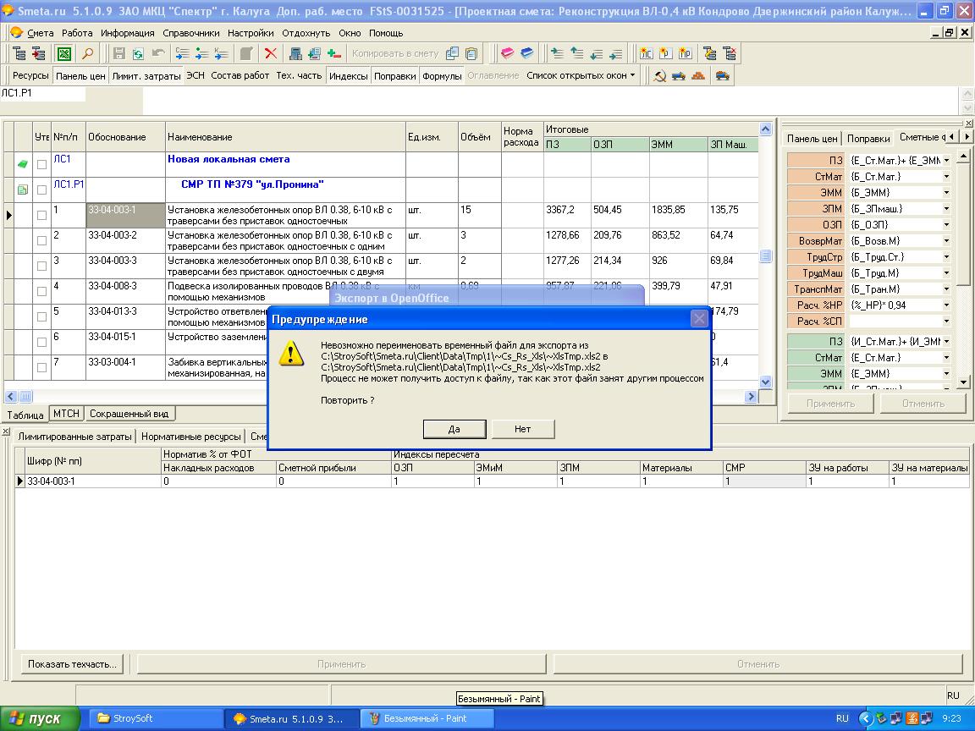Open the ОЗП {Б_ОЗП} formula dropdown
This screenshot has width=975, height=731.
[x=946, y=225]
